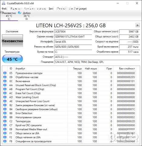
Task: Click status circle for C7 CRC грешките row
Action: click(5, 125)
